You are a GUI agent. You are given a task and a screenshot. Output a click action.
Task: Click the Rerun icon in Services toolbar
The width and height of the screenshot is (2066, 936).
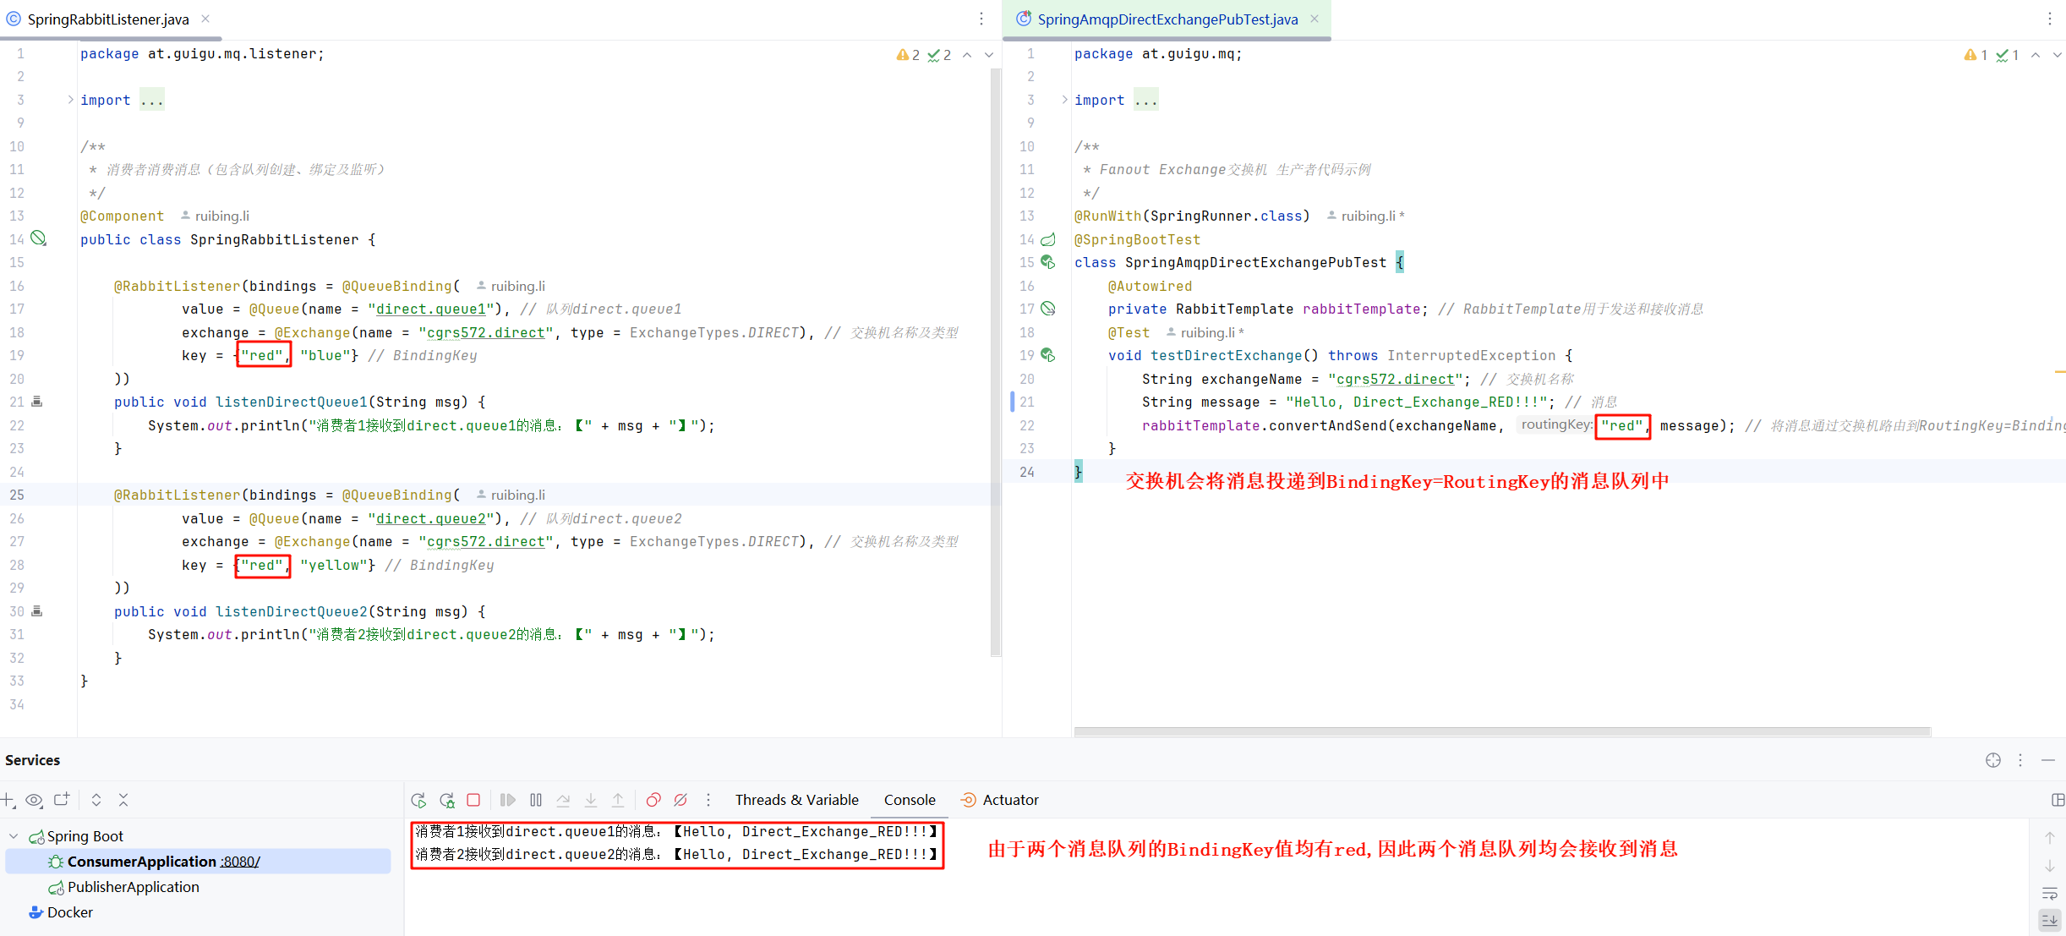point(418,800)
